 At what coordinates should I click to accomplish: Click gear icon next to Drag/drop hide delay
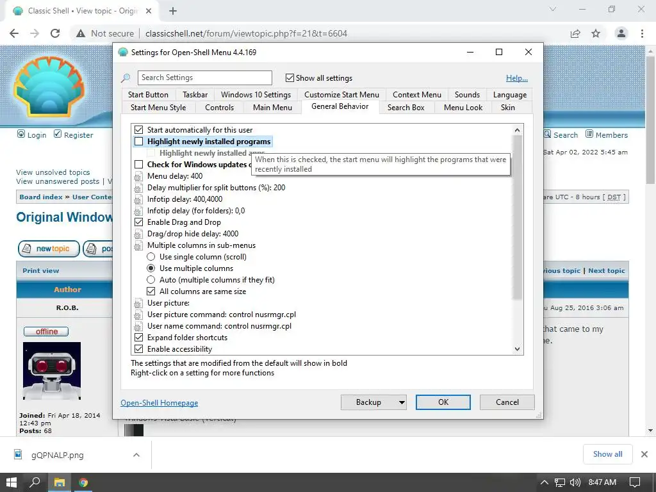click(138, 234)
